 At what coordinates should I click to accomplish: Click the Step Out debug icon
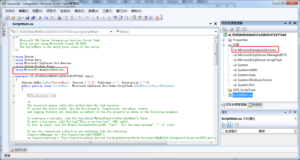click(126, 17)
